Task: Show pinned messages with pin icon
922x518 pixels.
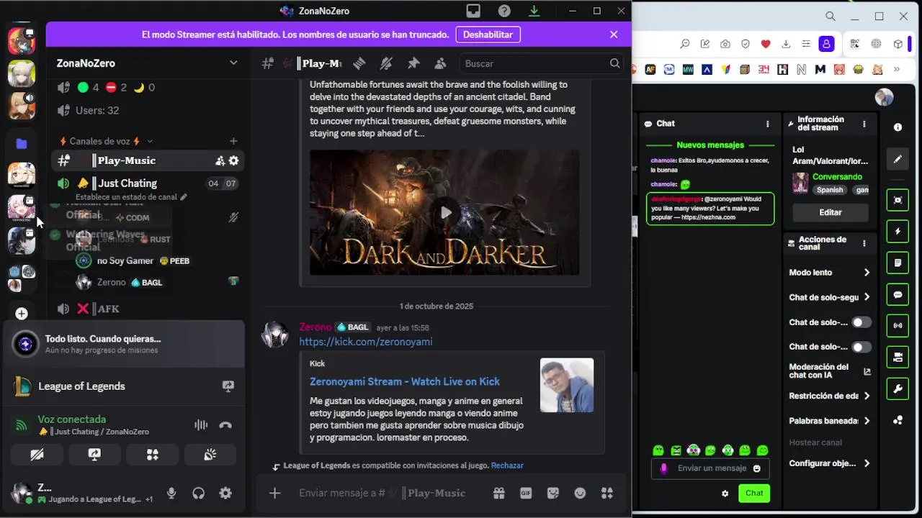Action: point(413,63)
